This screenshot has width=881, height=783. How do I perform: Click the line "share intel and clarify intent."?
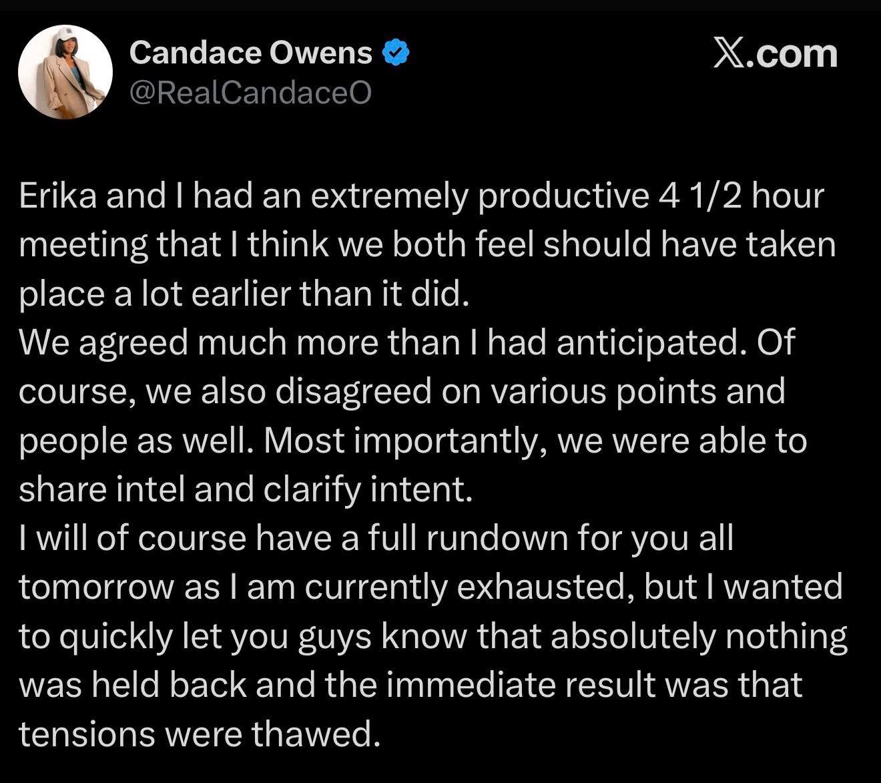(246, 489)
